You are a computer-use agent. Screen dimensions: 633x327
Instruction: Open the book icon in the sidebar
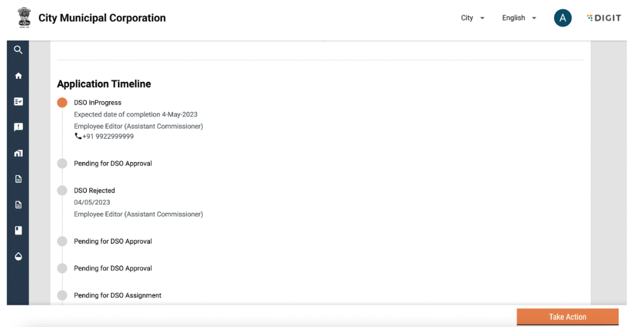pyautogui.click(x=18, y=230)
